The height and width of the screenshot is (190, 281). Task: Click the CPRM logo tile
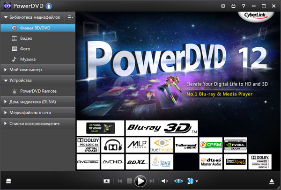click(211, 145)
